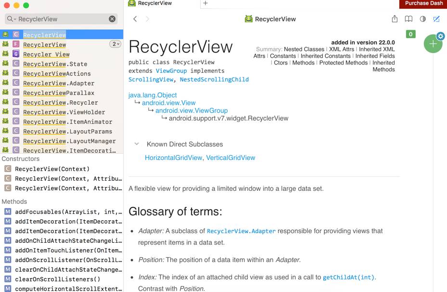Open the addOnItemTouchListener method

[x=62, y=251]
